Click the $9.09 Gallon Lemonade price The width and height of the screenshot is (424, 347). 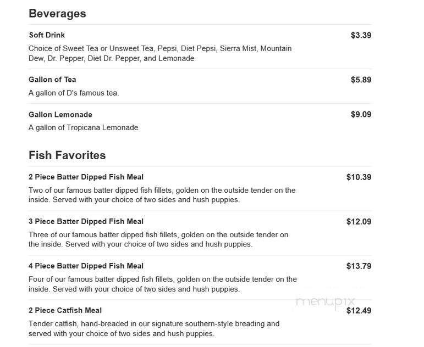click(361, 115)
